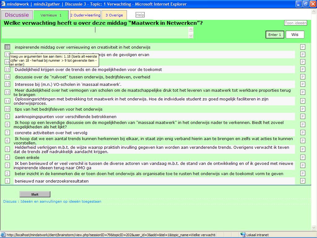Click the P icon for item 15
Viewport: 317px width, 238px height.
pos(303,69)
